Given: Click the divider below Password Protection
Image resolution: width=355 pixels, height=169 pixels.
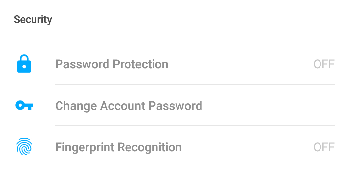Looking at the screenshot, I should point(195,84).
